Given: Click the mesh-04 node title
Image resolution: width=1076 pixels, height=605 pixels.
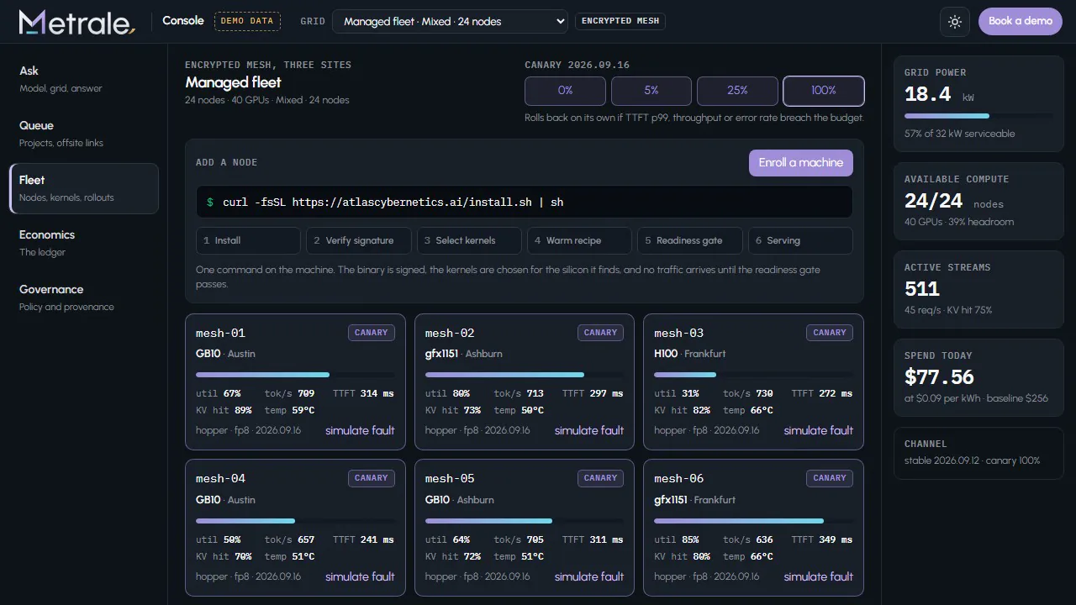Looking at the screenshot, I should coord(220,478).
